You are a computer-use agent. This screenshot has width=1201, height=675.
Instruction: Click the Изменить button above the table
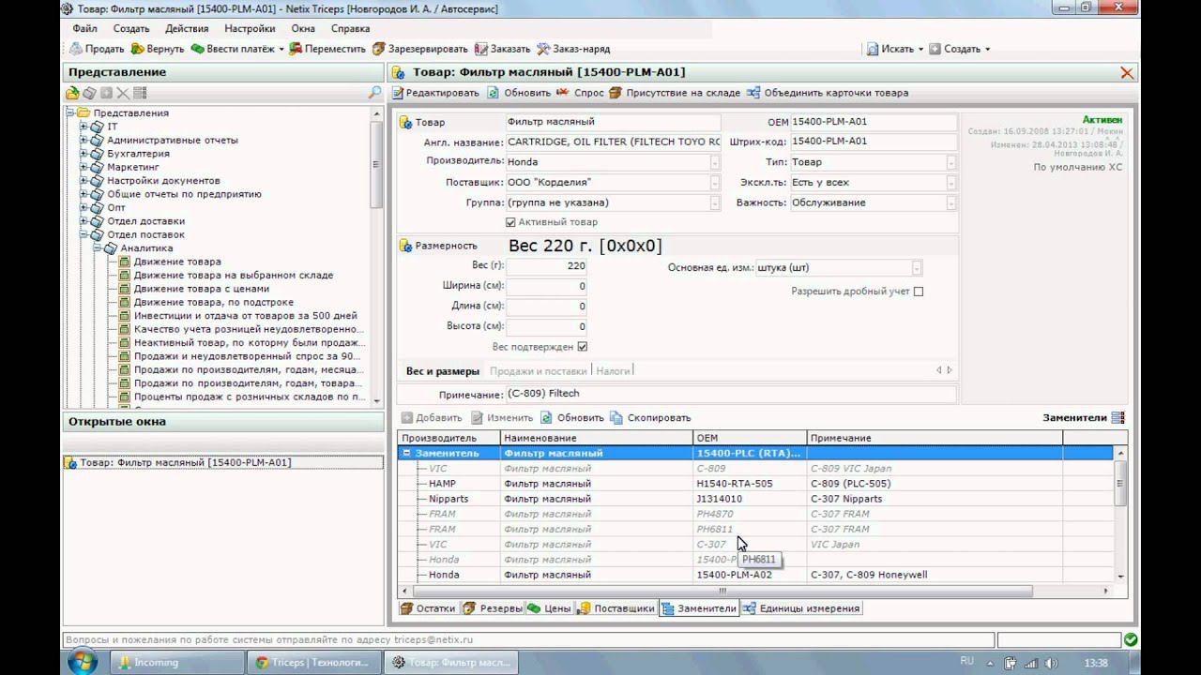pyautogui.click(x=502, y=418)
